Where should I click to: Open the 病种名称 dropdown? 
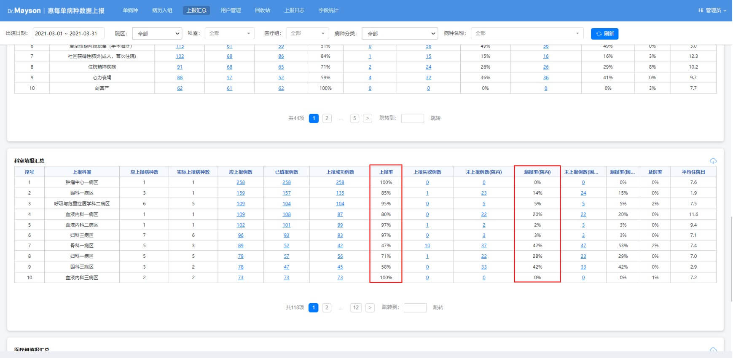coord(527,33)
